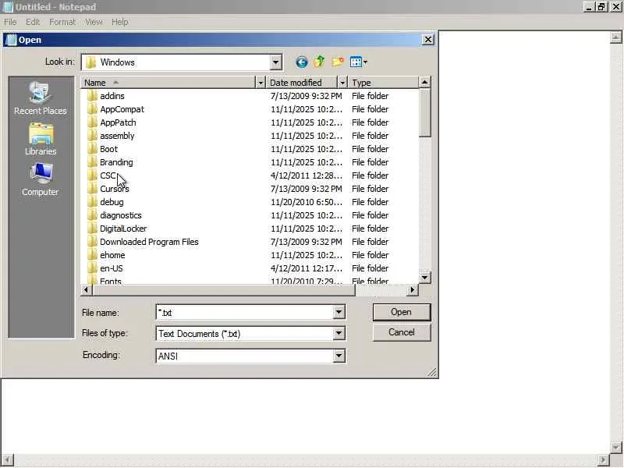Screen dimensions: 624x468
Task: Expand the File name dropdown
Action: (x=339, y=313)
